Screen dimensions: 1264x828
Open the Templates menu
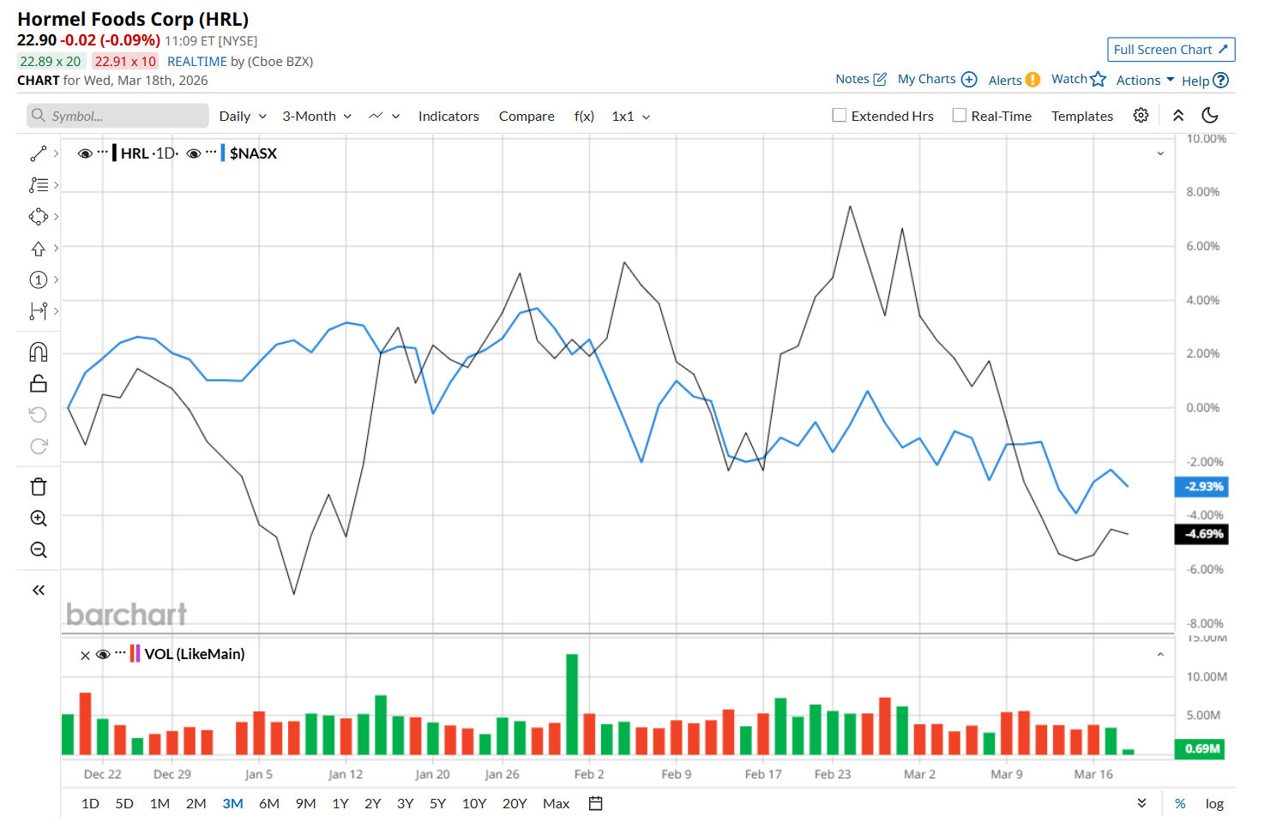(1082, 116)
